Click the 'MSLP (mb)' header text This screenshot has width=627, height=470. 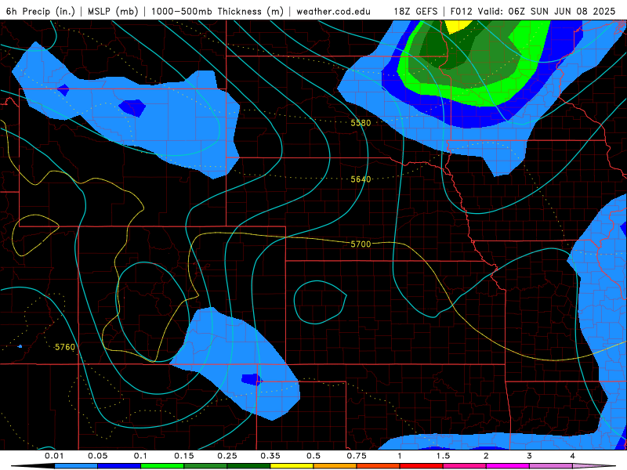click(x=113, y=11)
